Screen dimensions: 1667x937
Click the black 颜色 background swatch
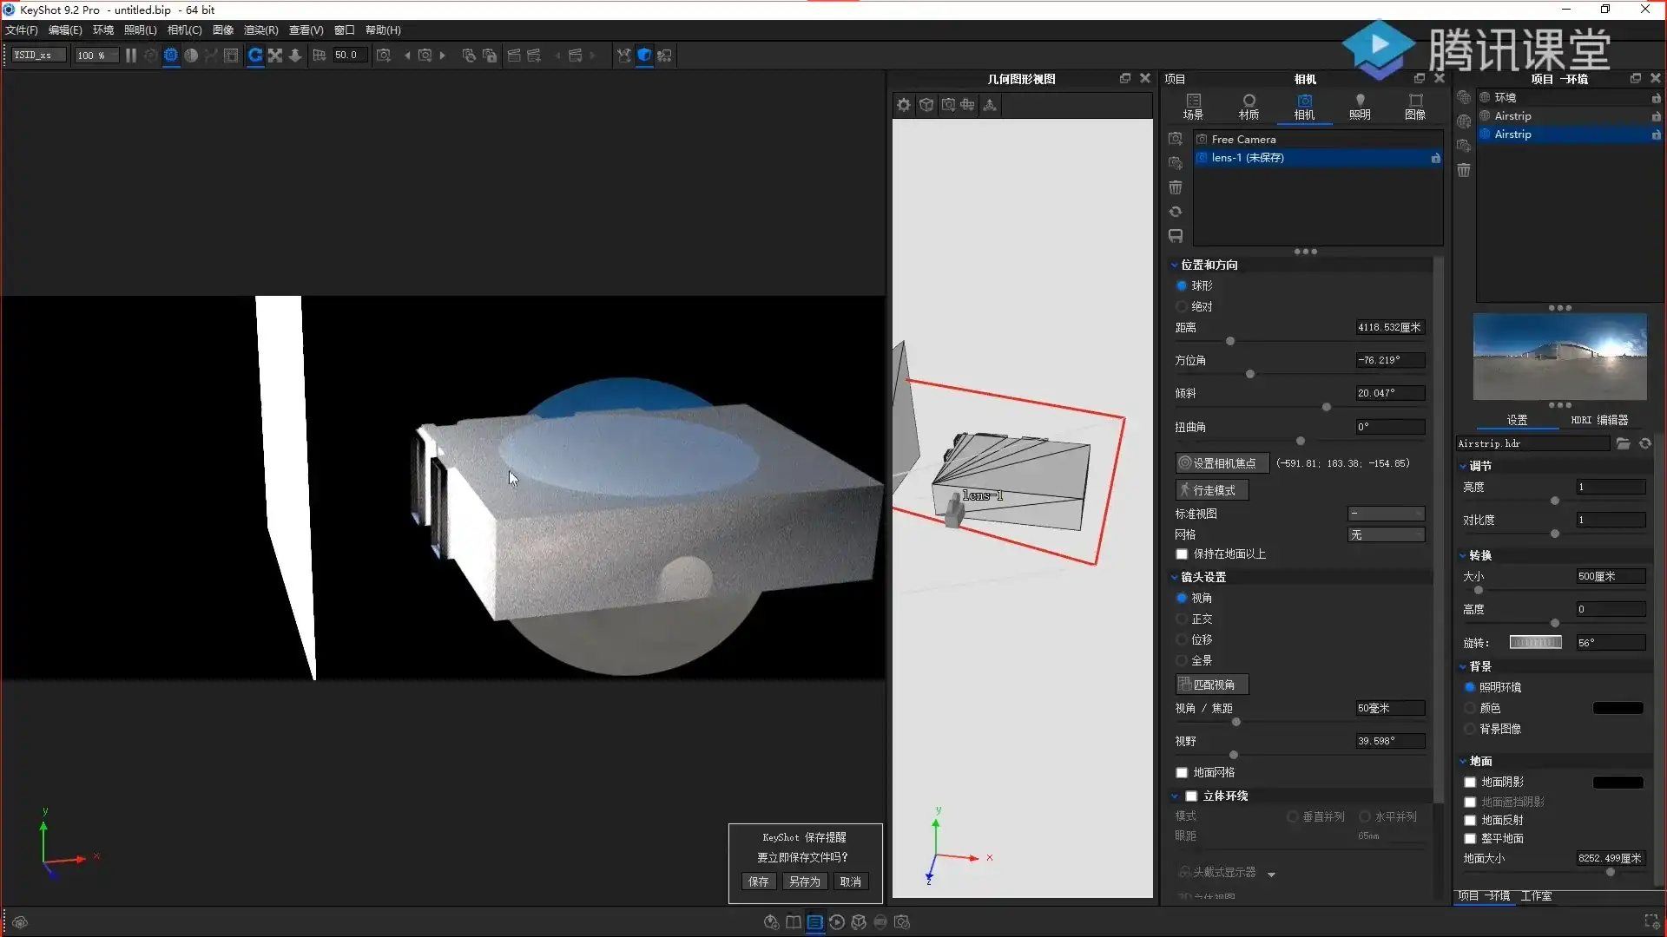point(1618,708)
